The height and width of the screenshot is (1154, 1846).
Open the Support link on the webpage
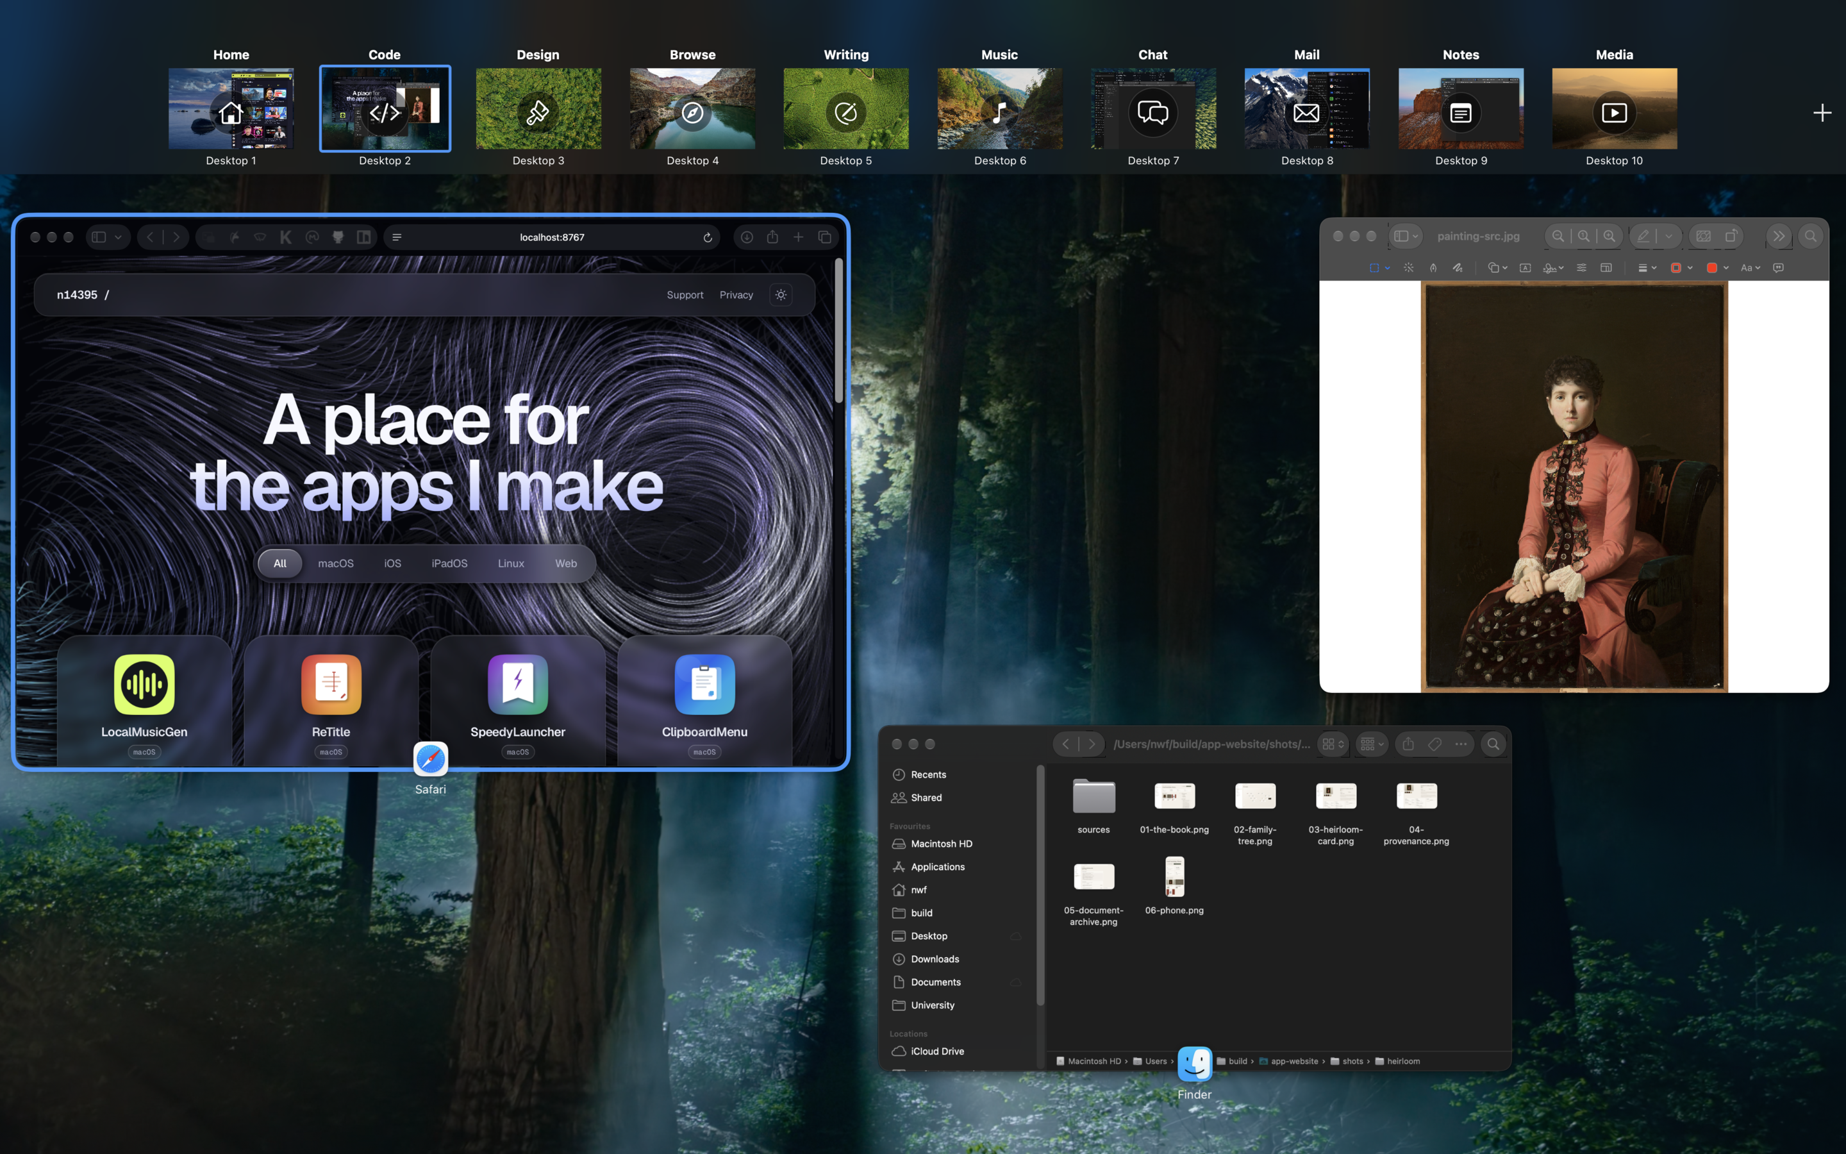click(685, 295)
